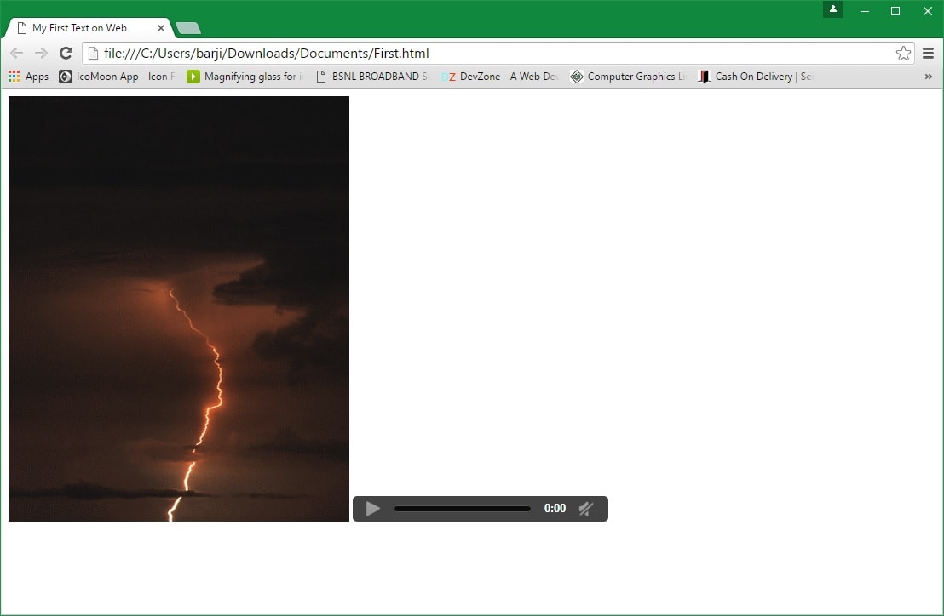
Task: Click the page icon in the address bar
Action: pos(90,53)
